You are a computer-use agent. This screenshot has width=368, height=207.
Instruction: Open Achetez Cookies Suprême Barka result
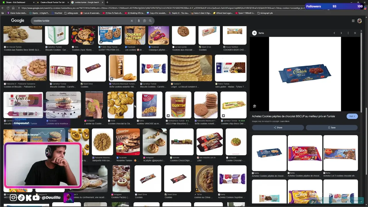(x=232, y=179)
